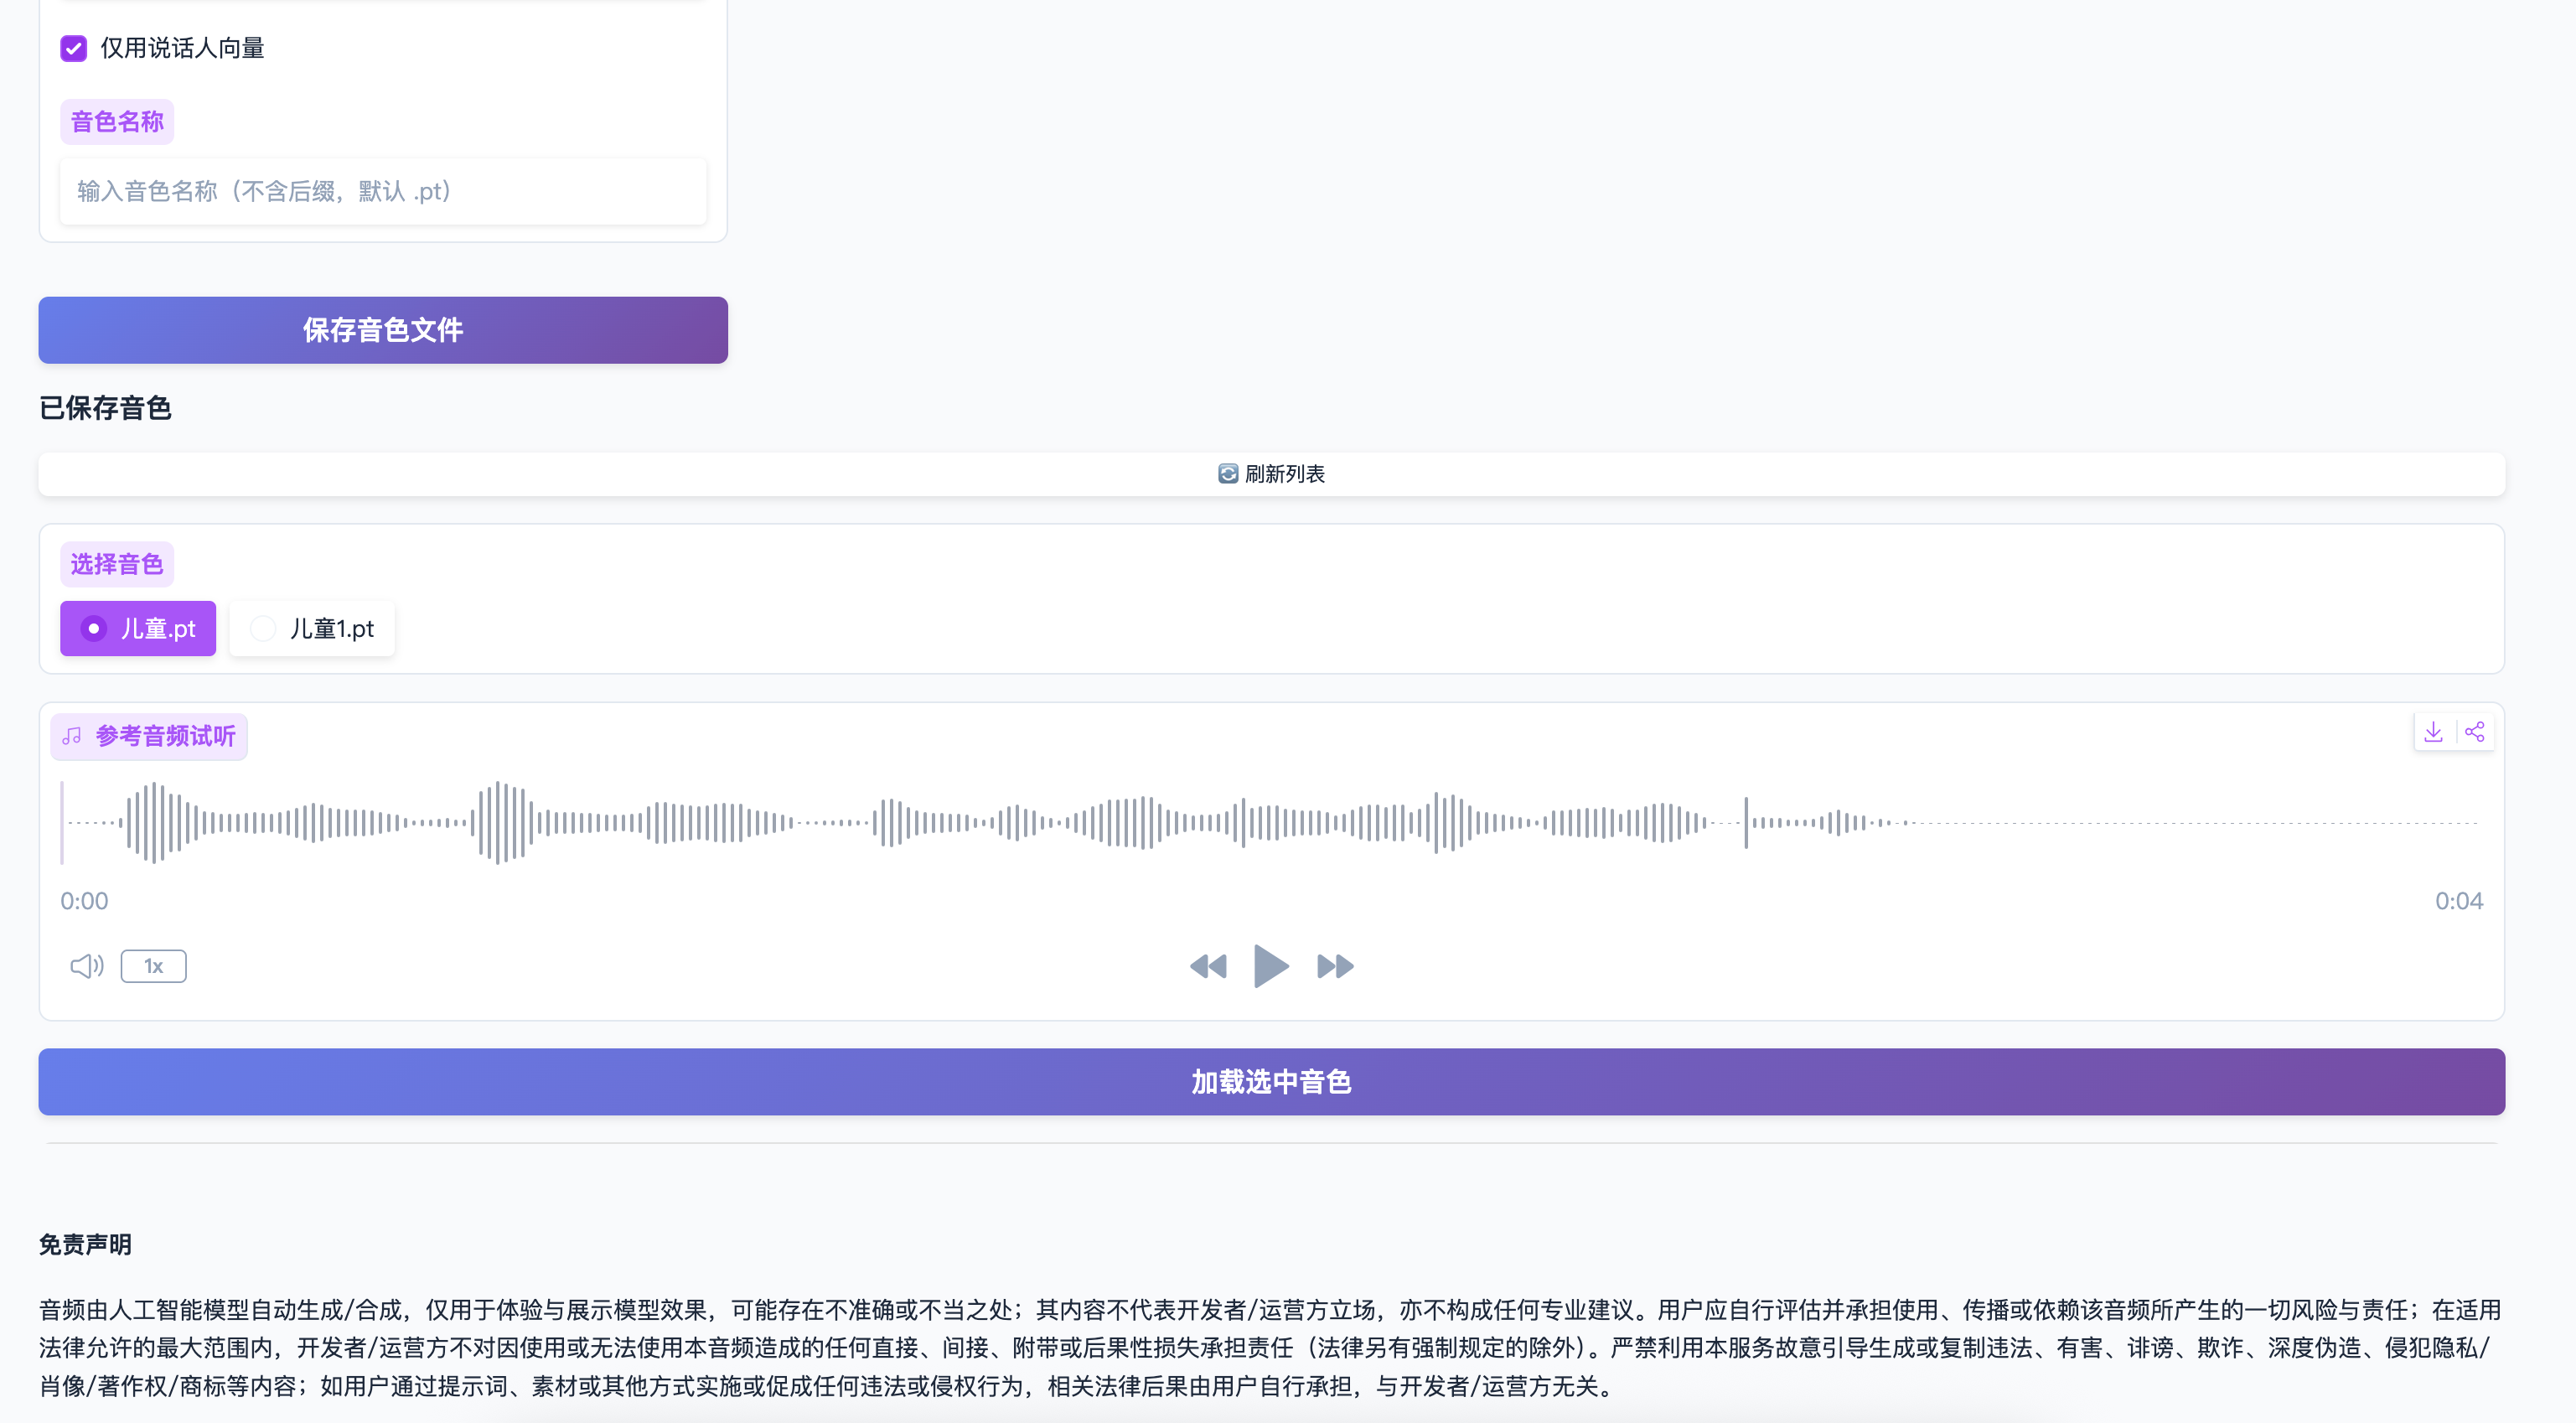Uncheck the 仅用说话人向量 checkbox
2576x1423 pixels.
[74, 48]
